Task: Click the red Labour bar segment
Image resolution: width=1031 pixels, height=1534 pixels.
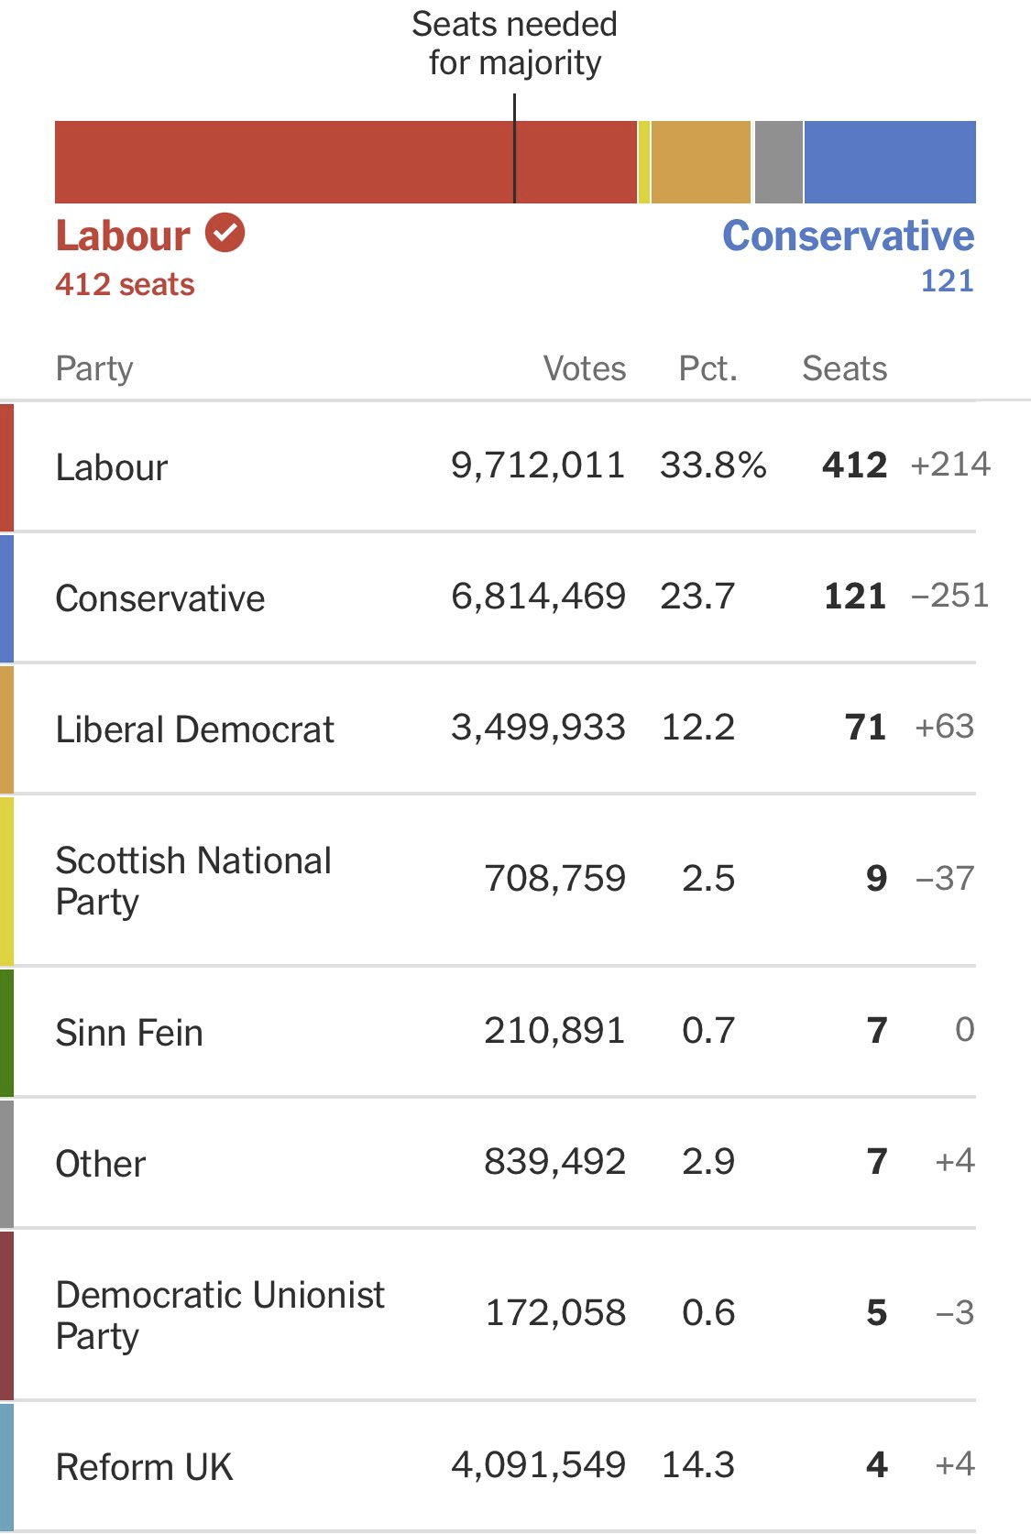Action: click(x=345, y=162)
